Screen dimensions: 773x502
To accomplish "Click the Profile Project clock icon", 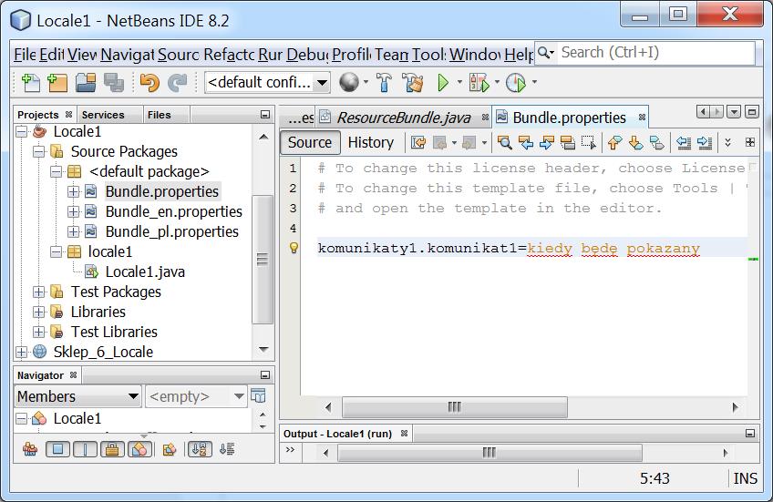I will tap(516, 82).
